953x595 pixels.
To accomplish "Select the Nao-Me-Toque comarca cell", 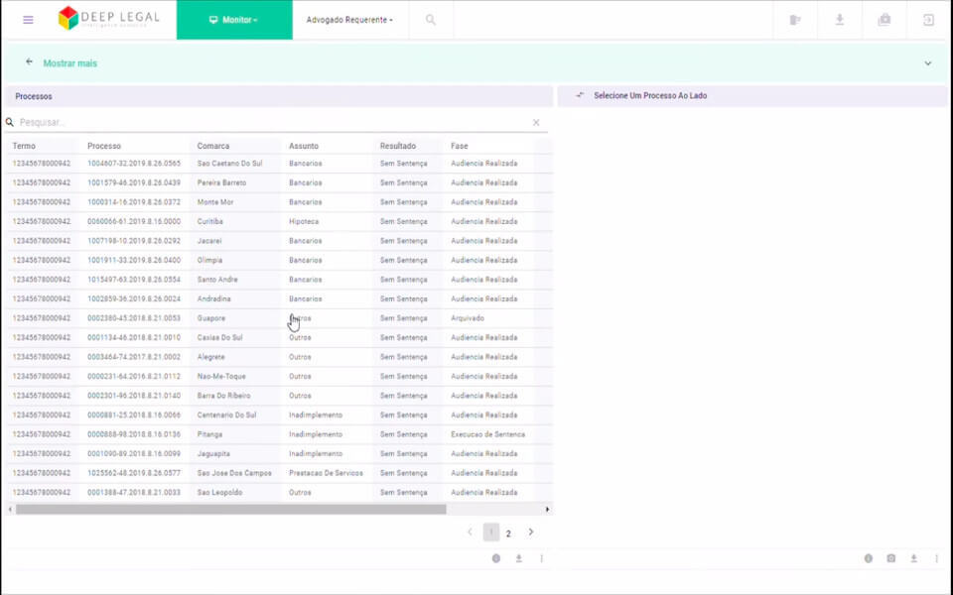I will pos(221,377).
